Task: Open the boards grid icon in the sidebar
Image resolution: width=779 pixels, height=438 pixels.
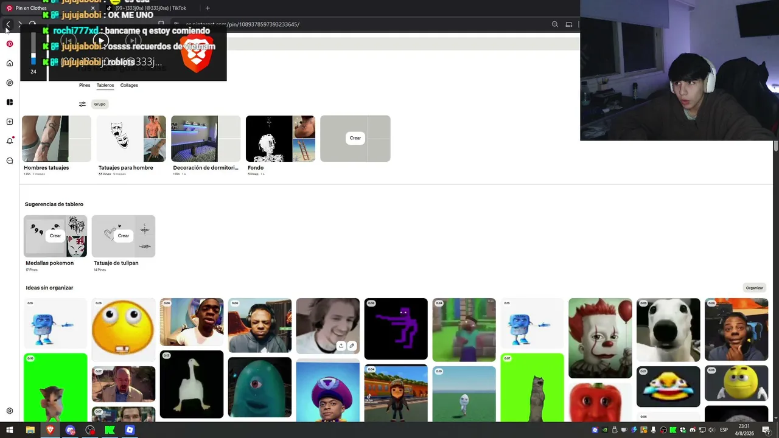Action: [10, 102]
